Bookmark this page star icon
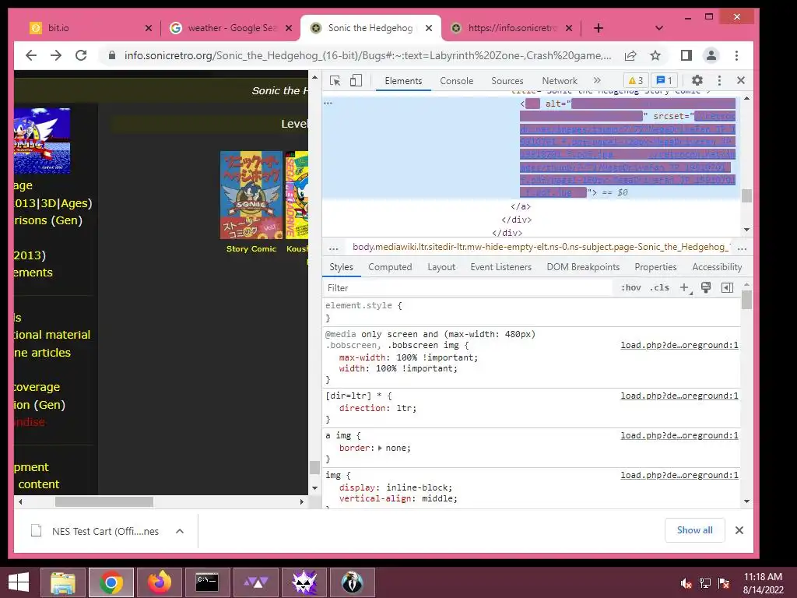 click(x=655, y=55)
